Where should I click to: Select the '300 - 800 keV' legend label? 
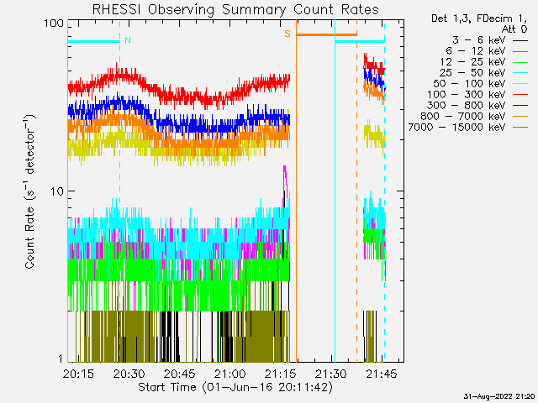[x=467, y=106]
